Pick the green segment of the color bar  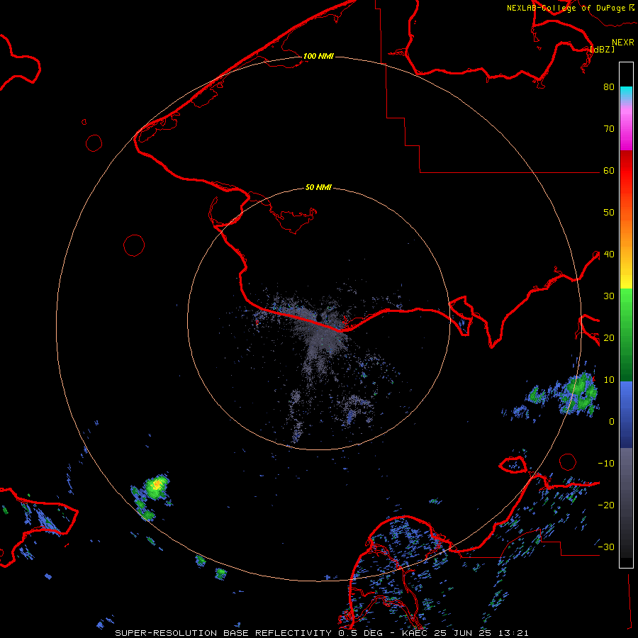[x=626, y=336]
